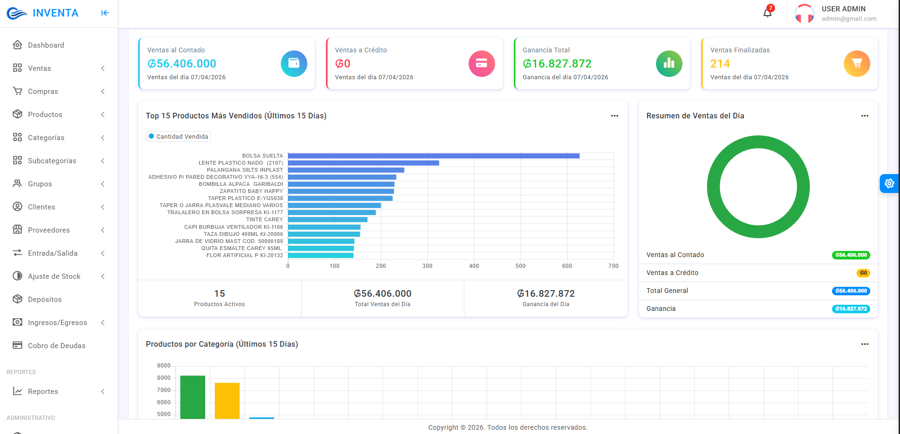
Task: Expand the Clientes submenu chevron
Action: pyautogui.click(x=103, y=207)
